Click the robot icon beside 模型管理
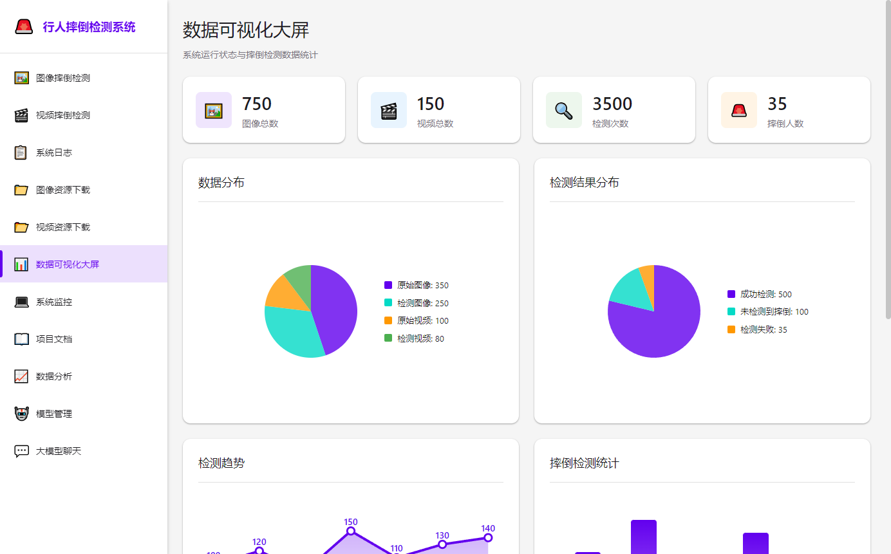The height and width of the screenshot is (554, 891). 21,414
